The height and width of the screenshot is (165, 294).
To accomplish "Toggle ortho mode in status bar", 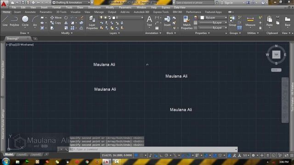I will point(161,155).
